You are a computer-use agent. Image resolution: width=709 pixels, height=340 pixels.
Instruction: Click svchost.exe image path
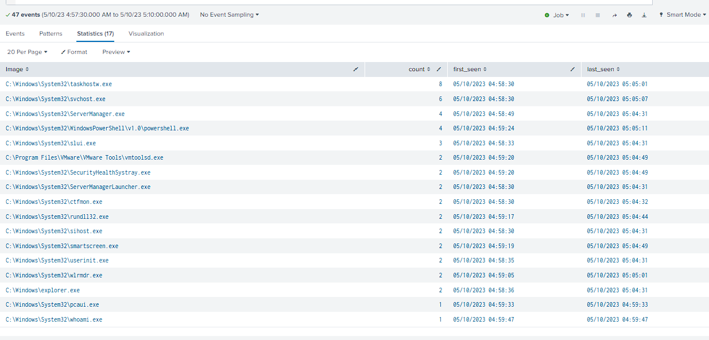point(56,99)
